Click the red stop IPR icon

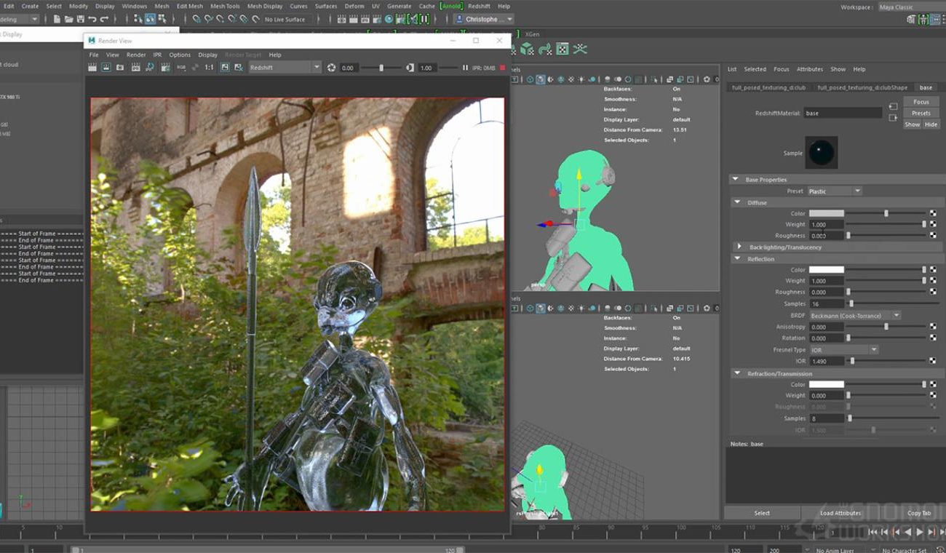click(502, 68)
